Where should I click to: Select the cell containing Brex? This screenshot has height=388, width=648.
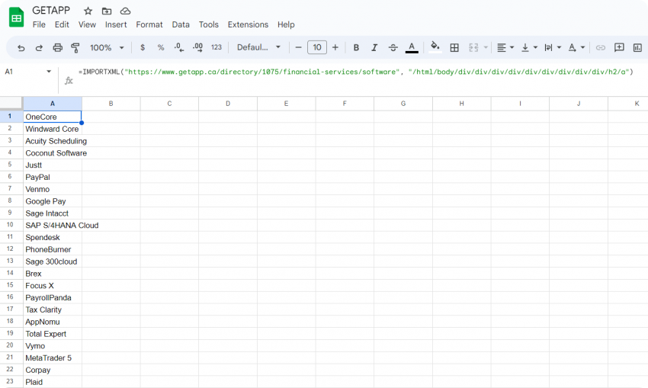pyautogui.click(x=53, y=274)
